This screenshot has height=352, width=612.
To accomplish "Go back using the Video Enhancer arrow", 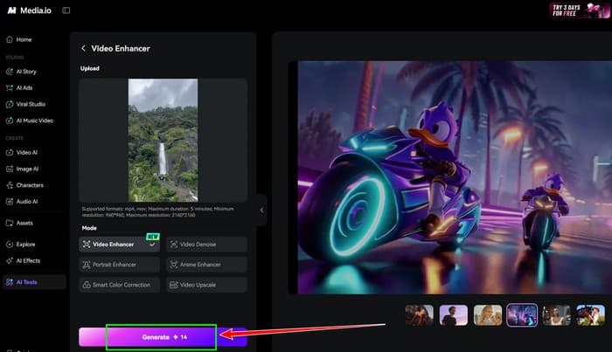I will (x=83, y=48).
